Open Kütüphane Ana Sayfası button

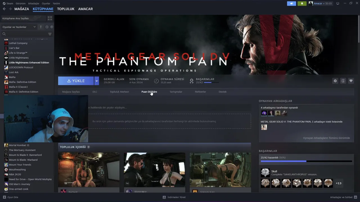[x=23, y=18]
